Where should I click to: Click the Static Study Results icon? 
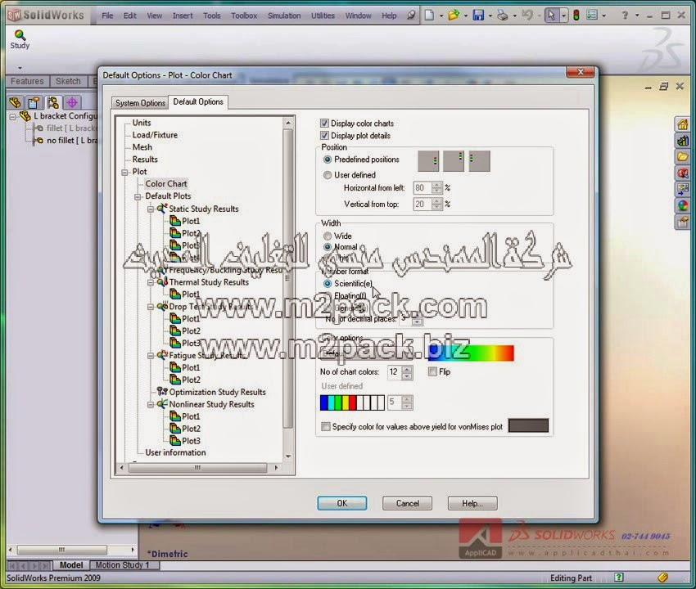[162, 209]
